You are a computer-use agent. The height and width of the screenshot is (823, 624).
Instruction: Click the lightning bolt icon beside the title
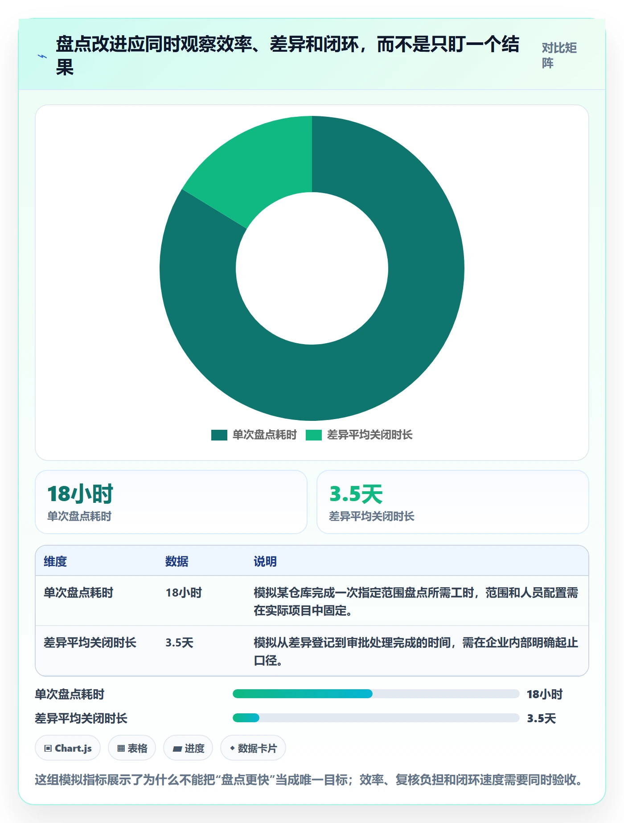coord(42,56)
